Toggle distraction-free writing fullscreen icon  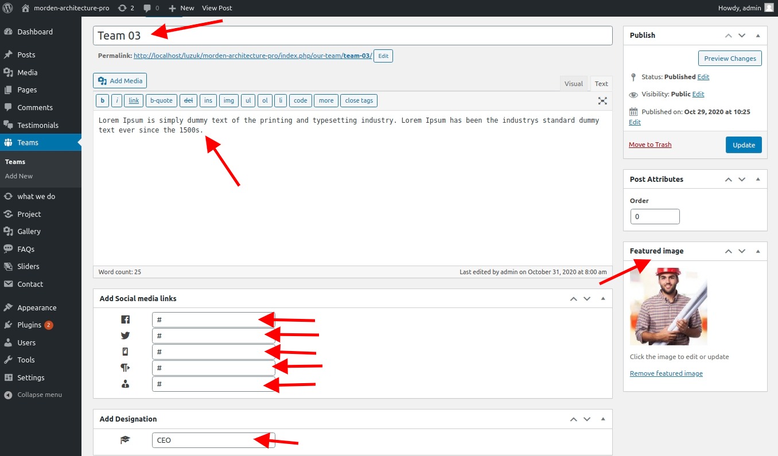coord(602,100)
